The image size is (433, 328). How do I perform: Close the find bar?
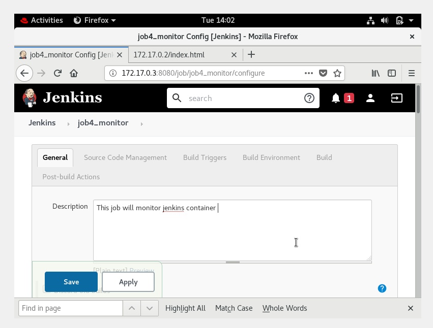(x=410, y=308)
